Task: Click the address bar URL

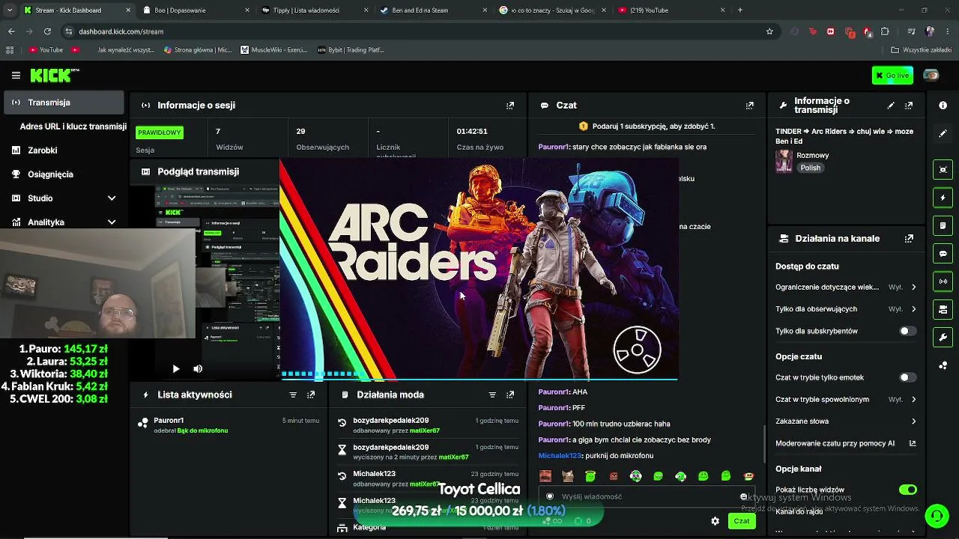Action: pos(121,31)
